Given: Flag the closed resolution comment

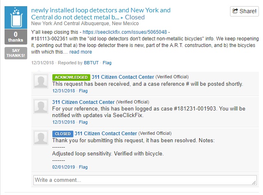Looking at the screenshot, I should pyautogui.click(x=83, y=167).
